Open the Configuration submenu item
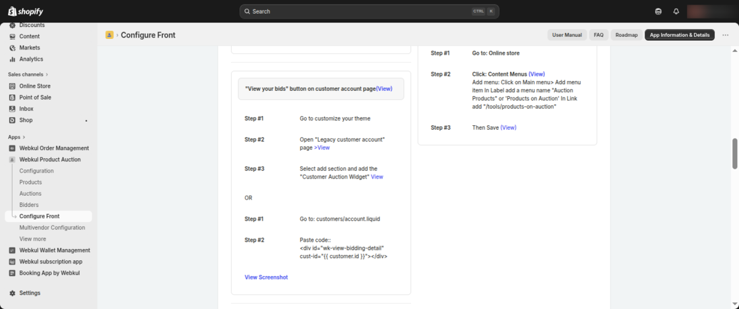The width and height of the screenshot is (739, 309). 36,171
